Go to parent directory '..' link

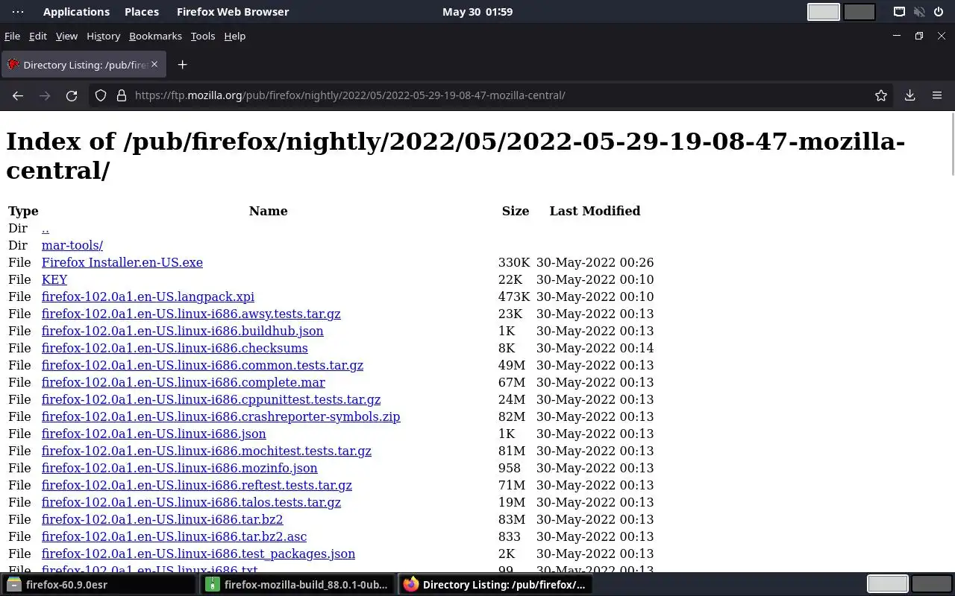[46, 229]
